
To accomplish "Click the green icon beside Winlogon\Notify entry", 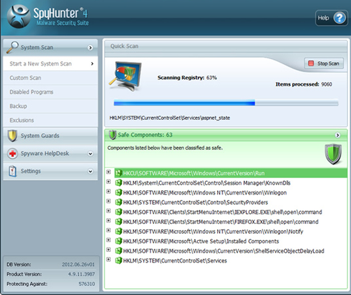I will coord(118,231).
